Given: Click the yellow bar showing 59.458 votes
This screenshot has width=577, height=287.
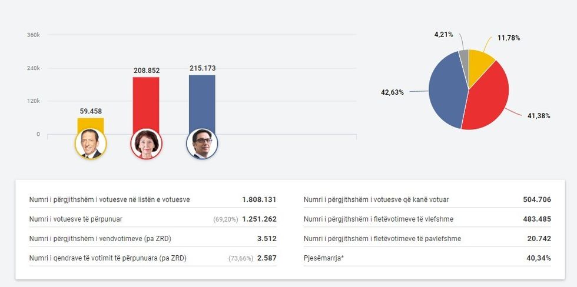Looking at the screenshot, I should pos(91,124).
